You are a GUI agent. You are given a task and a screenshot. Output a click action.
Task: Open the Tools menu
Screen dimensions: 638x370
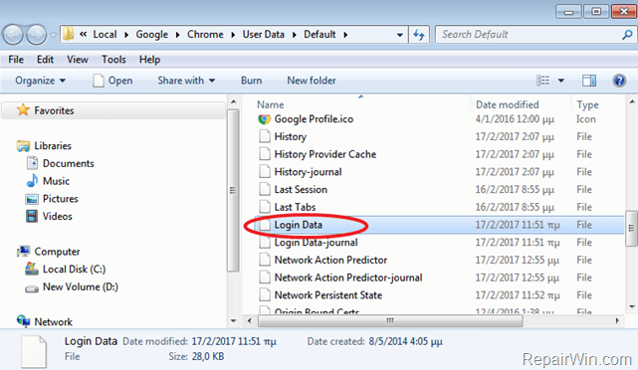(x=113, y=60)
